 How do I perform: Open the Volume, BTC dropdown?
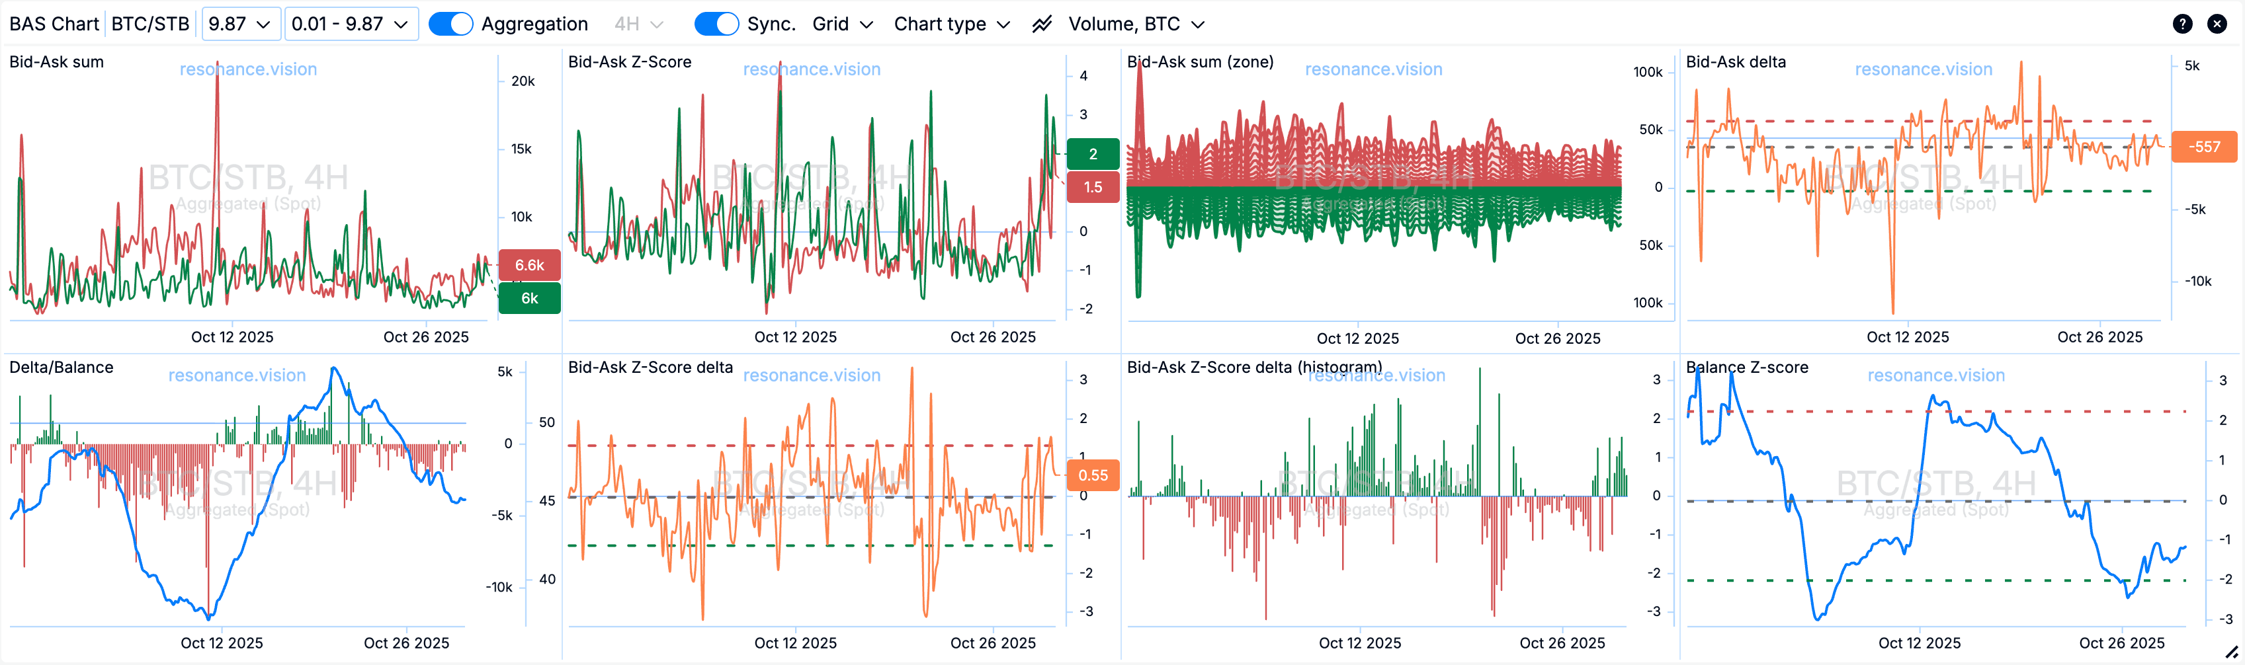point(1136,24)
